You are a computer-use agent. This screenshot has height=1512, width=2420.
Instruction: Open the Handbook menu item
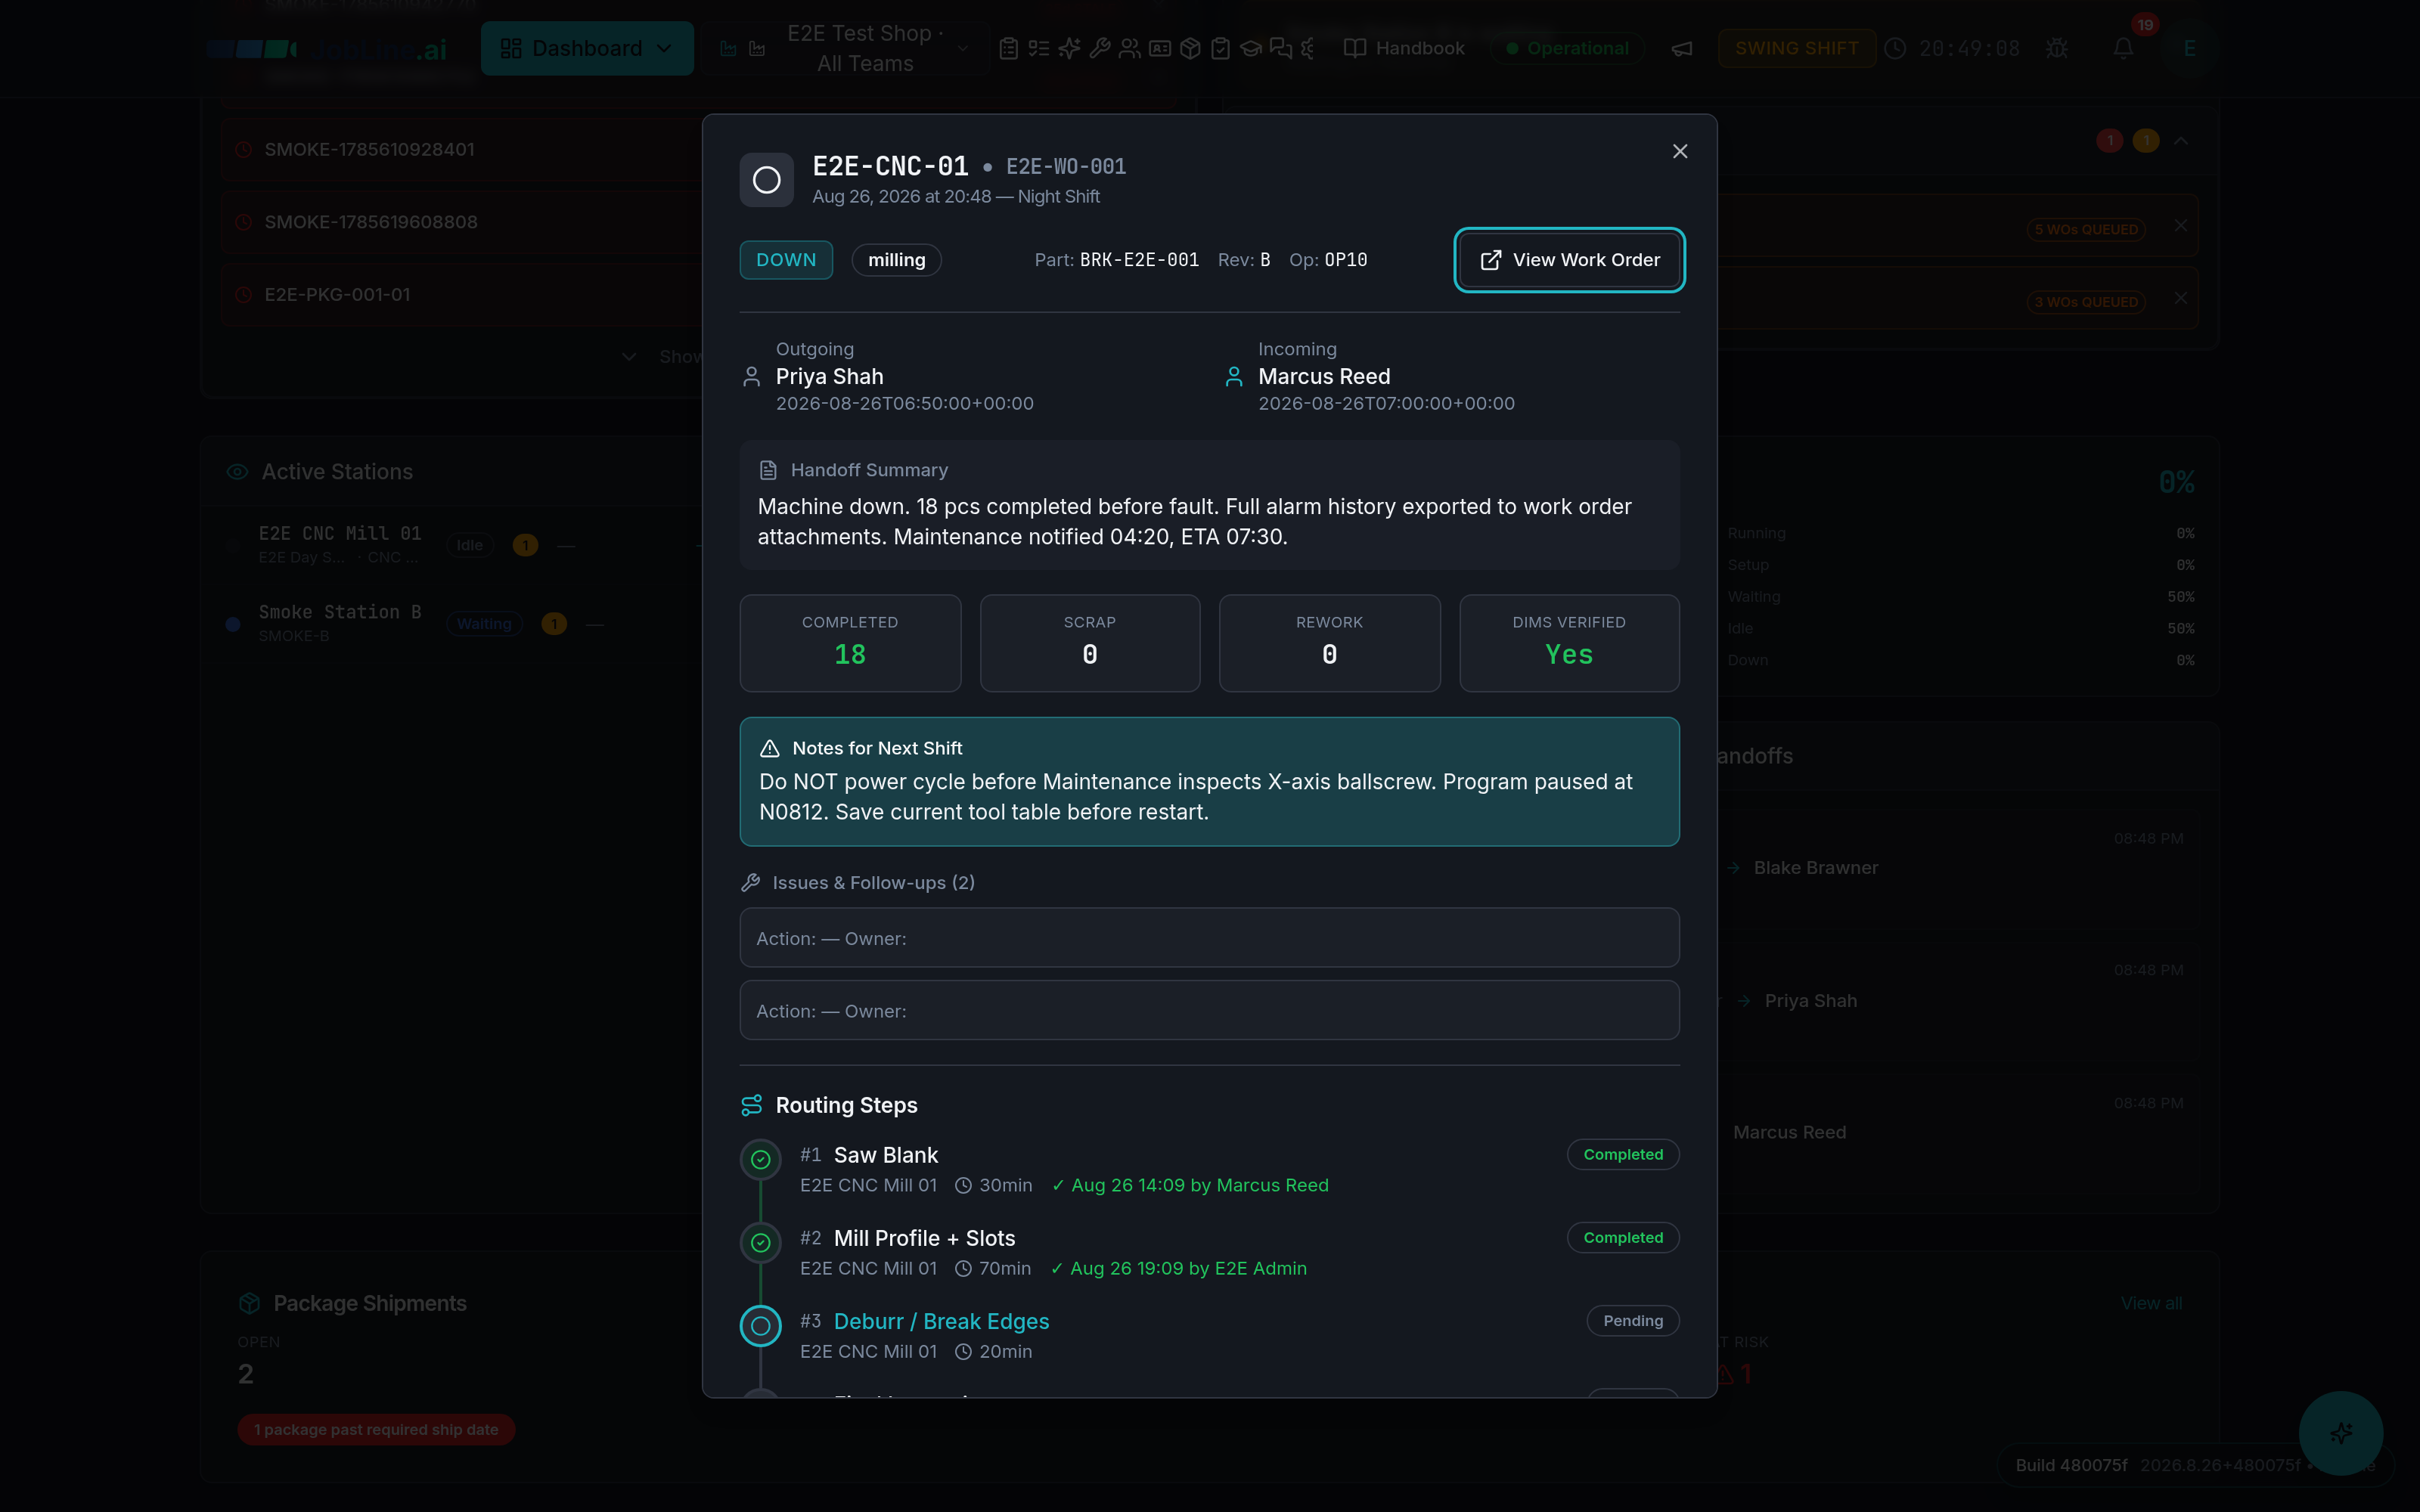1404,48
